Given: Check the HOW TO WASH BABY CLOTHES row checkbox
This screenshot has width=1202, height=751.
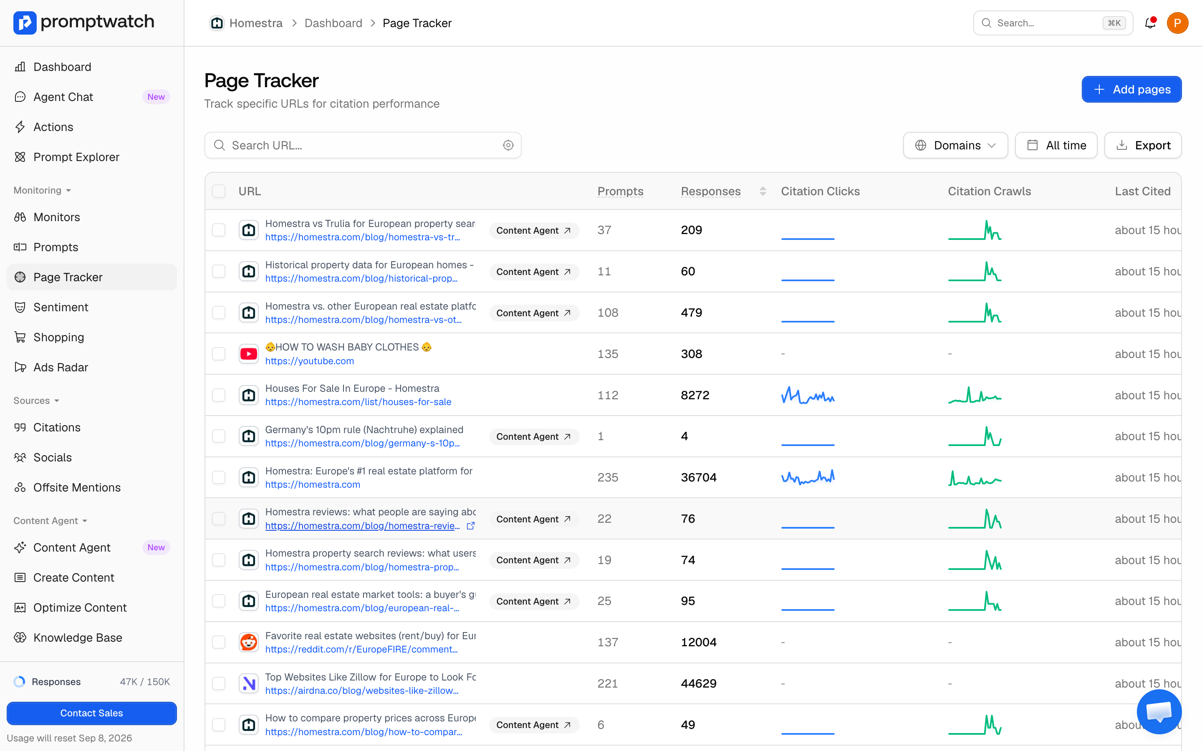Looking at the screenshot, I should (x=219, y=354).
